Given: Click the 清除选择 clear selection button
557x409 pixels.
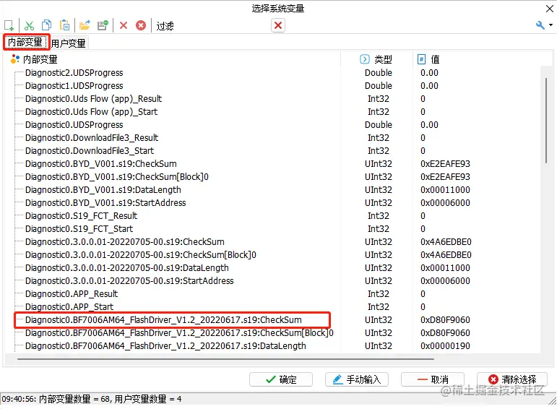Looking at the screenshot, I should 512,379.
